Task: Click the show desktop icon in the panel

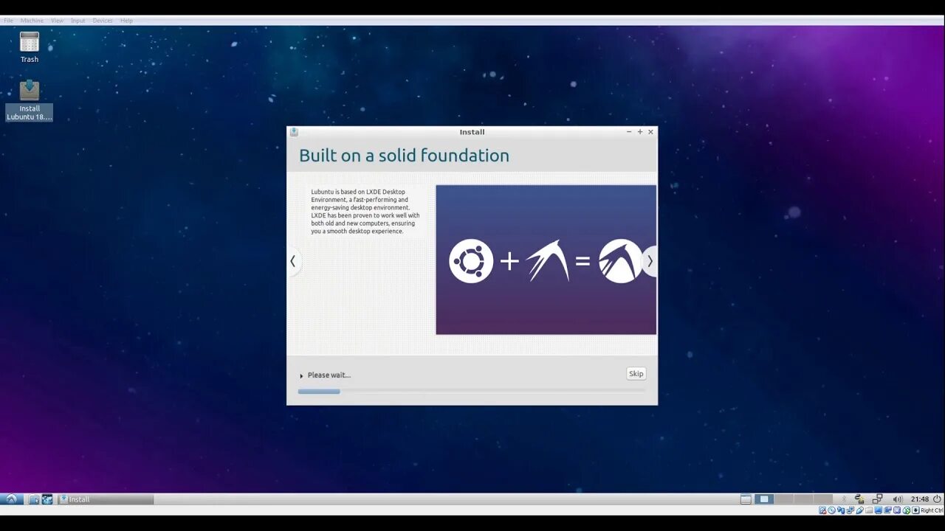Action: pyautogui.click(x=746, y=499)
